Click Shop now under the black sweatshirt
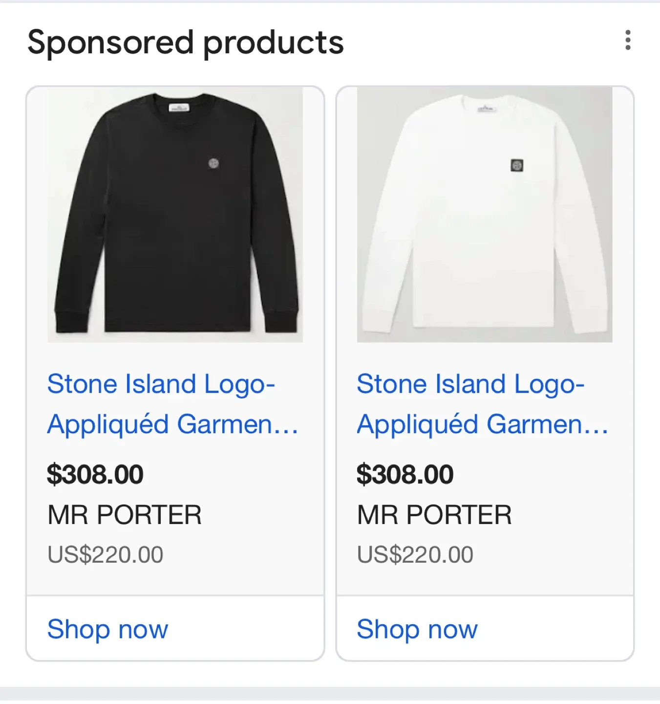 (107, 629)
